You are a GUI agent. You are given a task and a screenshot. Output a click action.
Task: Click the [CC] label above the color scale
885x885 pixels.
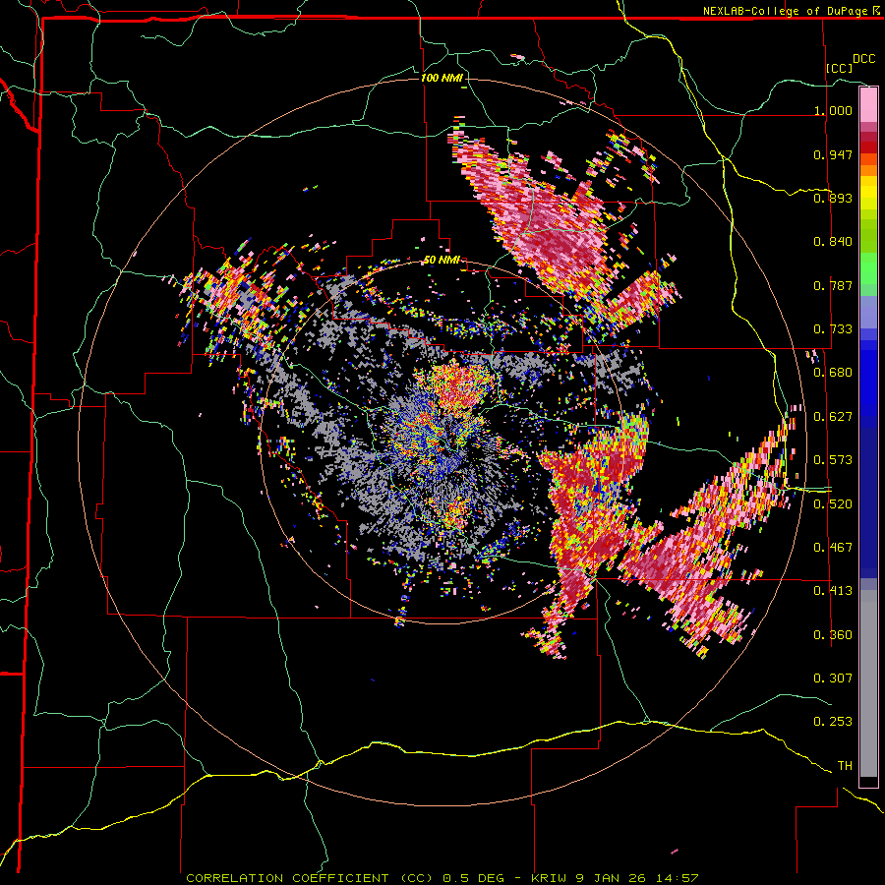(839, 68)
